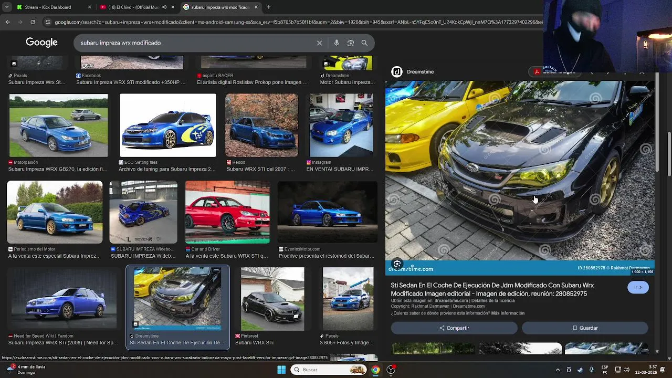Open large black Subaru preview image

pyautogui.click(x=520, y=177)
